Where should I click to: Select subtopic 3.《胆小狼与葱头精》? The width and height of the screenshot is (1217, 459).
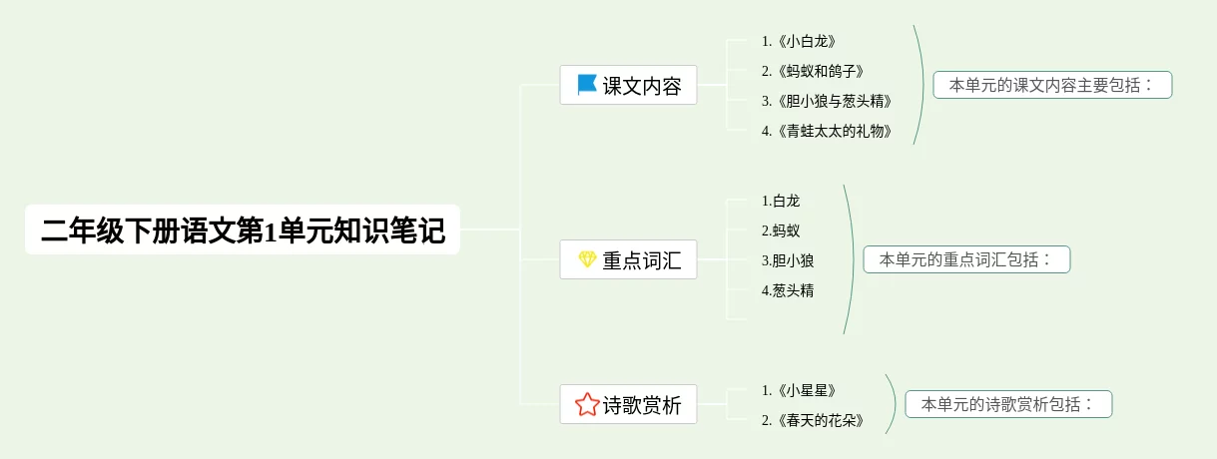pyautogui.click(x=826, y=101)
